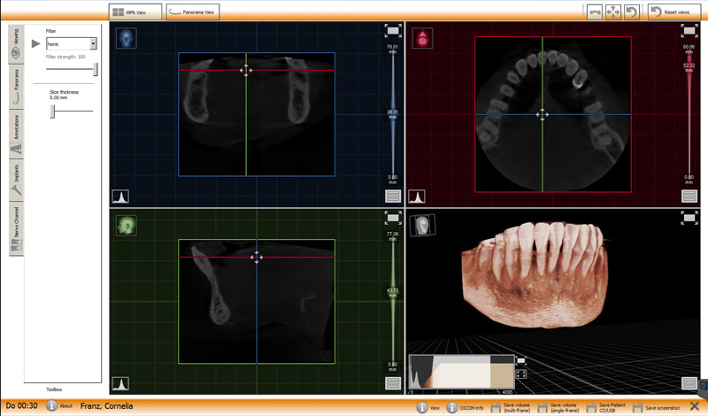Screen dimensions: 708x416
Task: Click the measure distance icon in top toolbar
Action: [596, 12]
